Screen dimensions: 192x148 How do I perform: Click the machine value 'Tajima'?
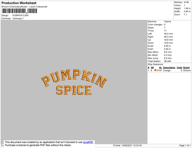167,21
